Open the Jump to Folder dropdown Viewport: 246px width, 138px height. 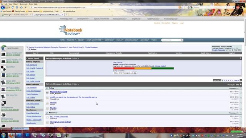(123, 73)
